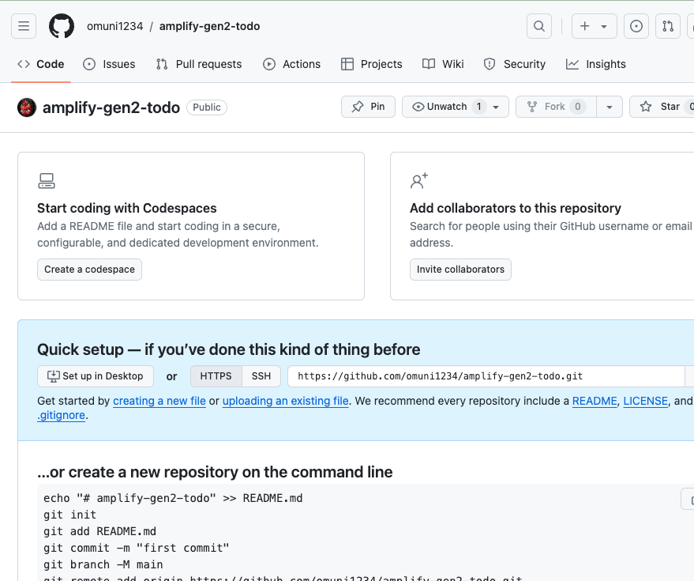694x581 pixels.
Task: Click the Public visibility badge
Action: (x=207, y=108)
